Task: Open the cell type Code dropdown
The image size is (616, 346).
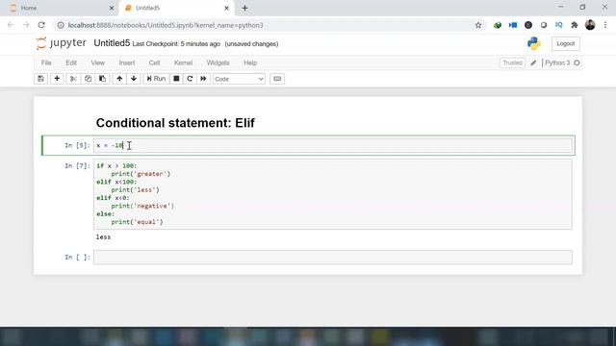Action: 239,79
